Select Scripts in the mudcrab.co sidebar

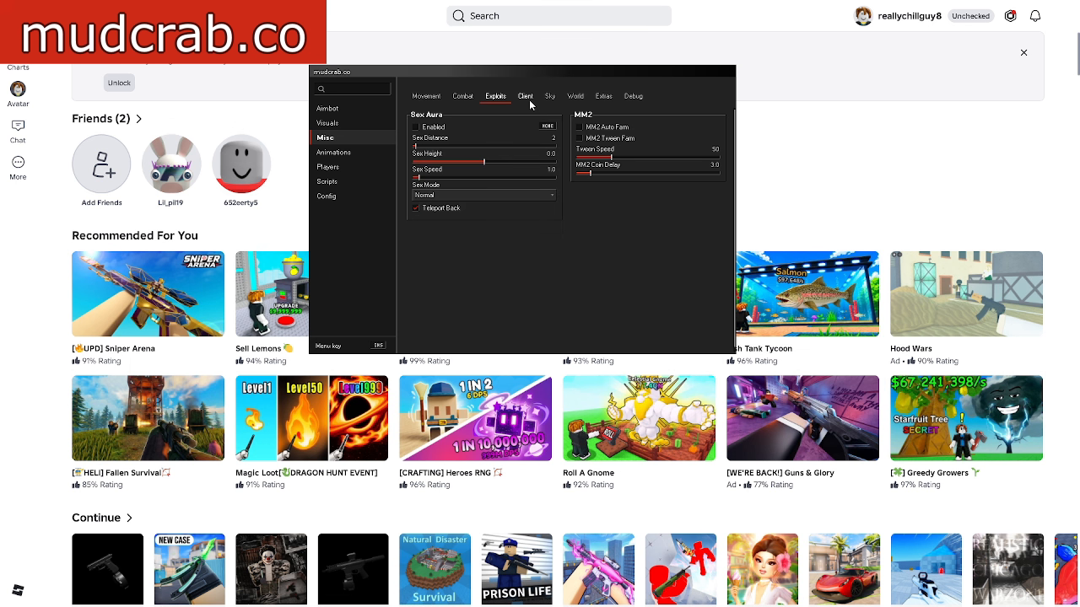(x=327, y=181)
